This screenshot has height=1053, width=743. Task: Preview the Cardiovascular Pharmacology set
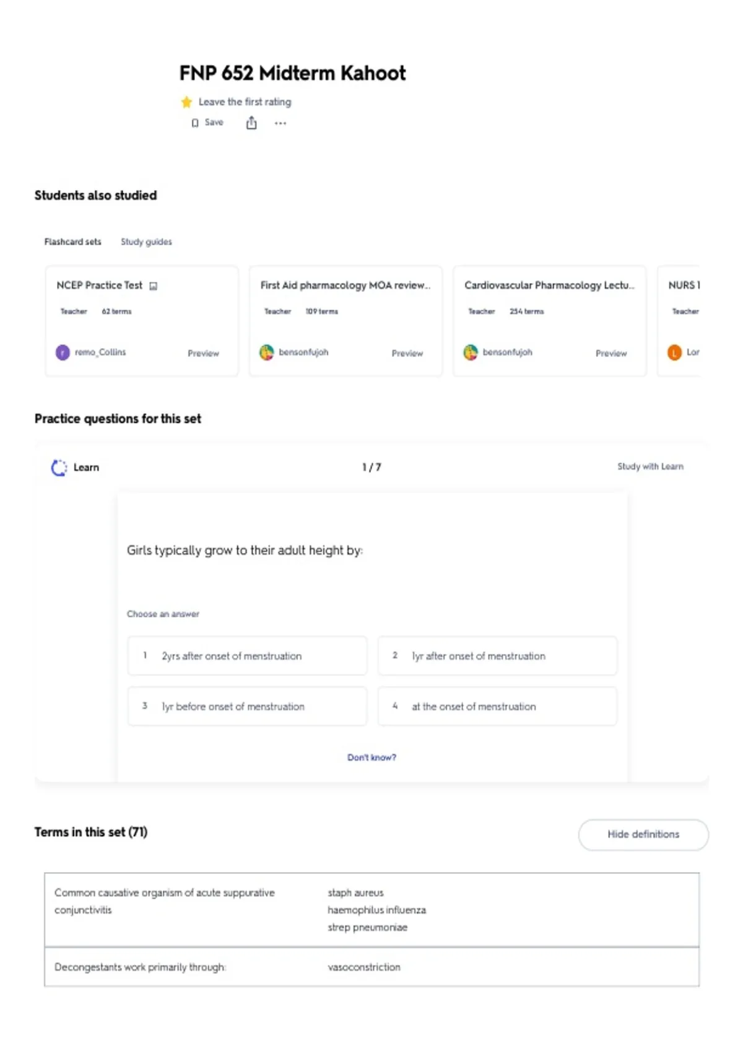[x=611, y=353]
